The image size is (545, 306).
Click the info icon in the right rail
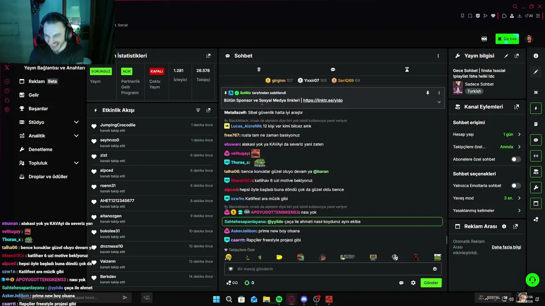click(536, 56)
